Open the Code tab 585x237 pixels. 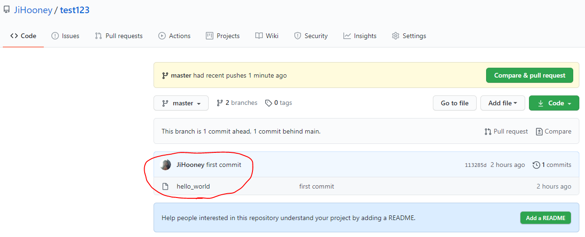[23, 36]
